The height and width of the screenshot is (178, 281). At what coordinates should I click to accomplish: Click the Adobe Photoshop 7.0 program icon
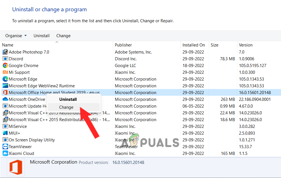pos(5,52)
